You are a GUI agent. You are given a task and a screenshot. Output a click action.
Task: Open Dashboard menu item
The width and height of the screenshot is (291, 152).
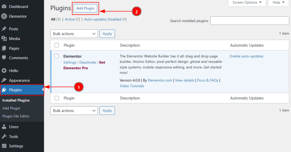pos(18,7)
